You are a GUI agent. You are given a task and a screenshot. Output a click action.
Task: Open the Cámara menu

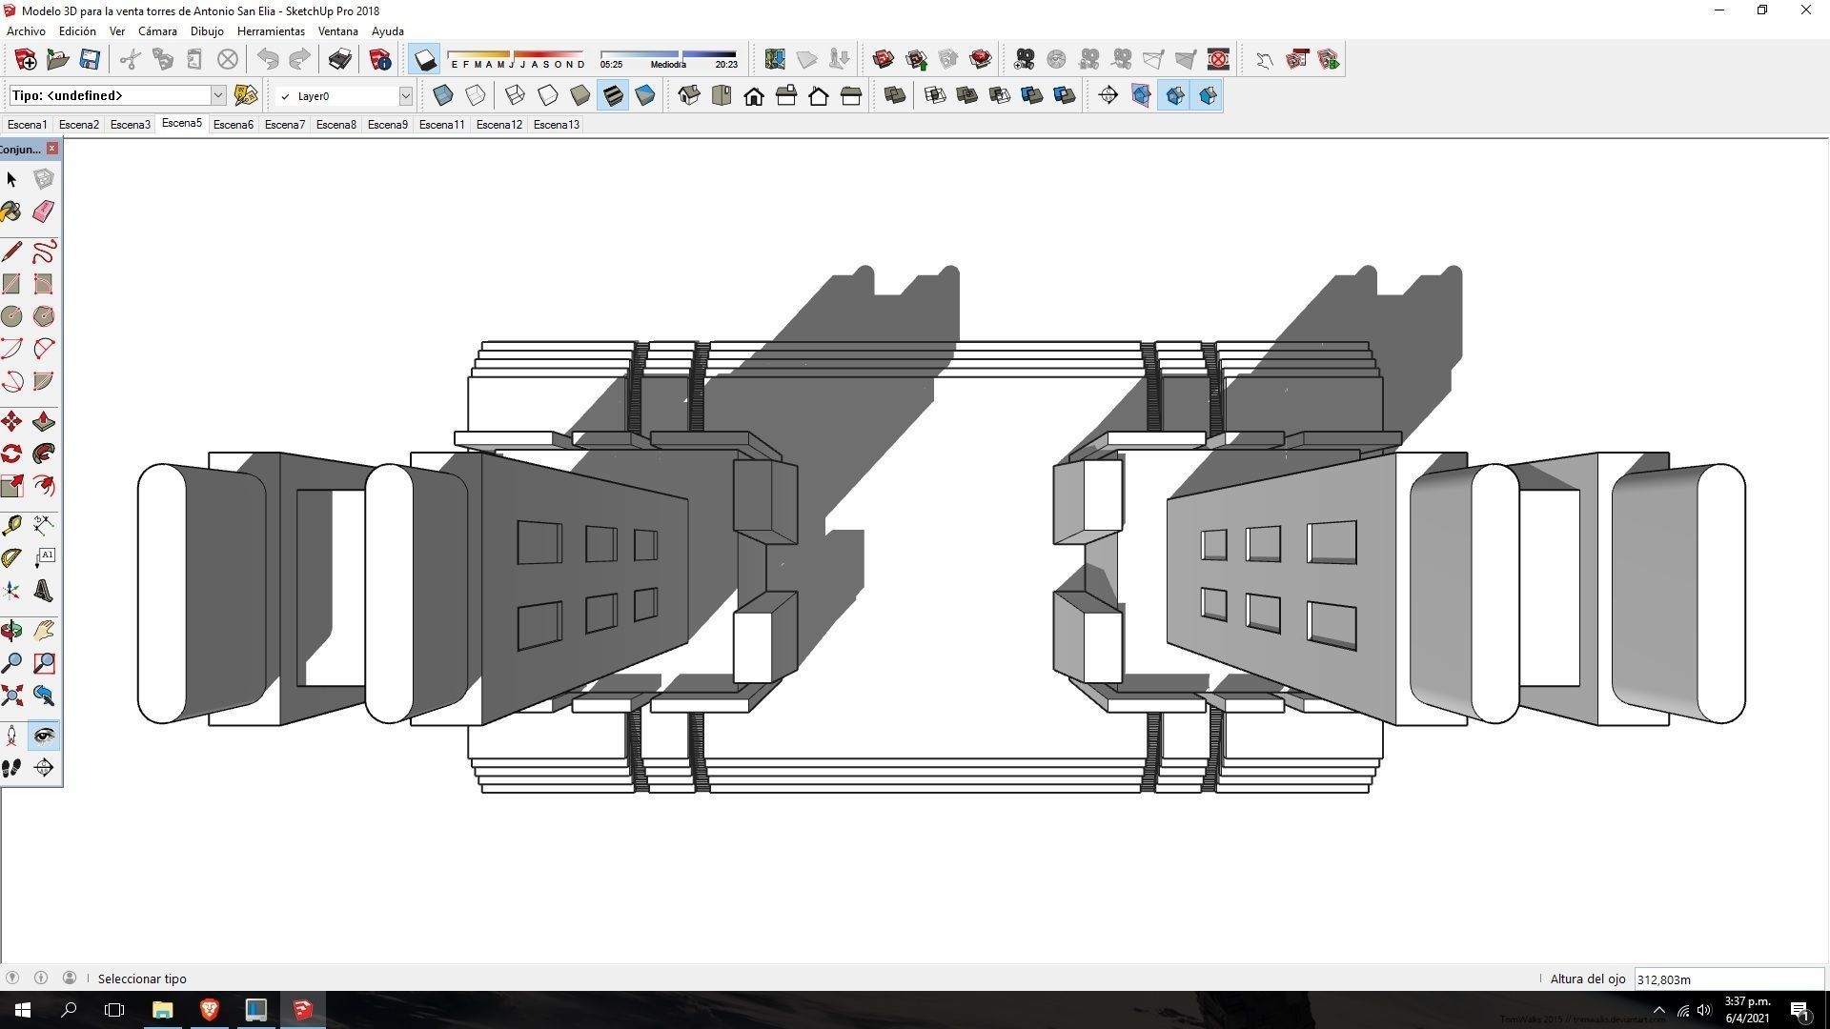click(x=157, y=30)
